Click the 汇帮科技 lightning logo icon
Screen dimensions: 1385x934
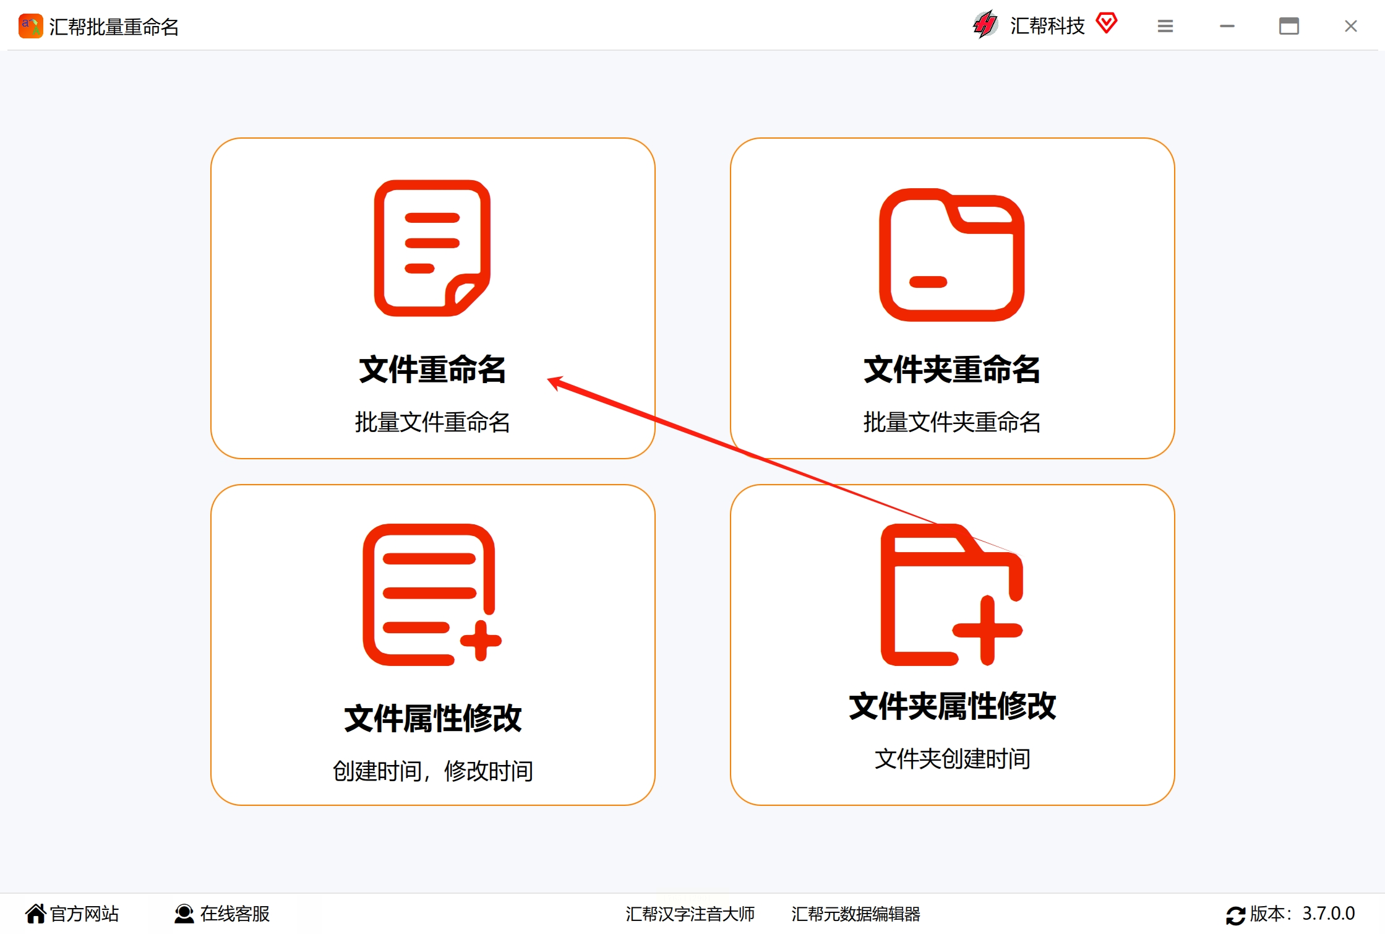[985, 25]
